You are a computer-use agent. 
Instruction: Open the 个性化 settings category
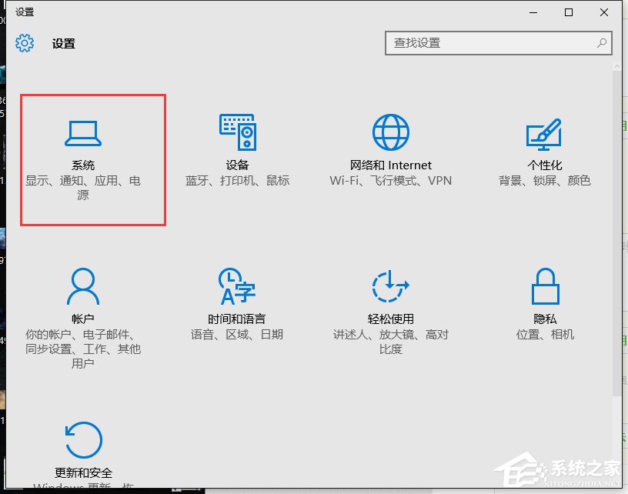point(543,150)
